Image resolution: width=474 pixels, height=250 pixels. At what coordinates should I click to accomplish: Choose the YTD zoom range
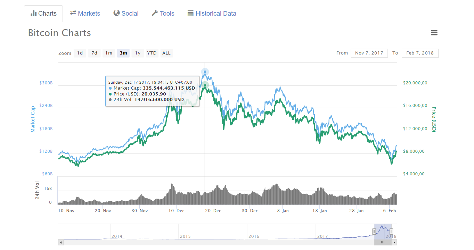coord(152,53)
